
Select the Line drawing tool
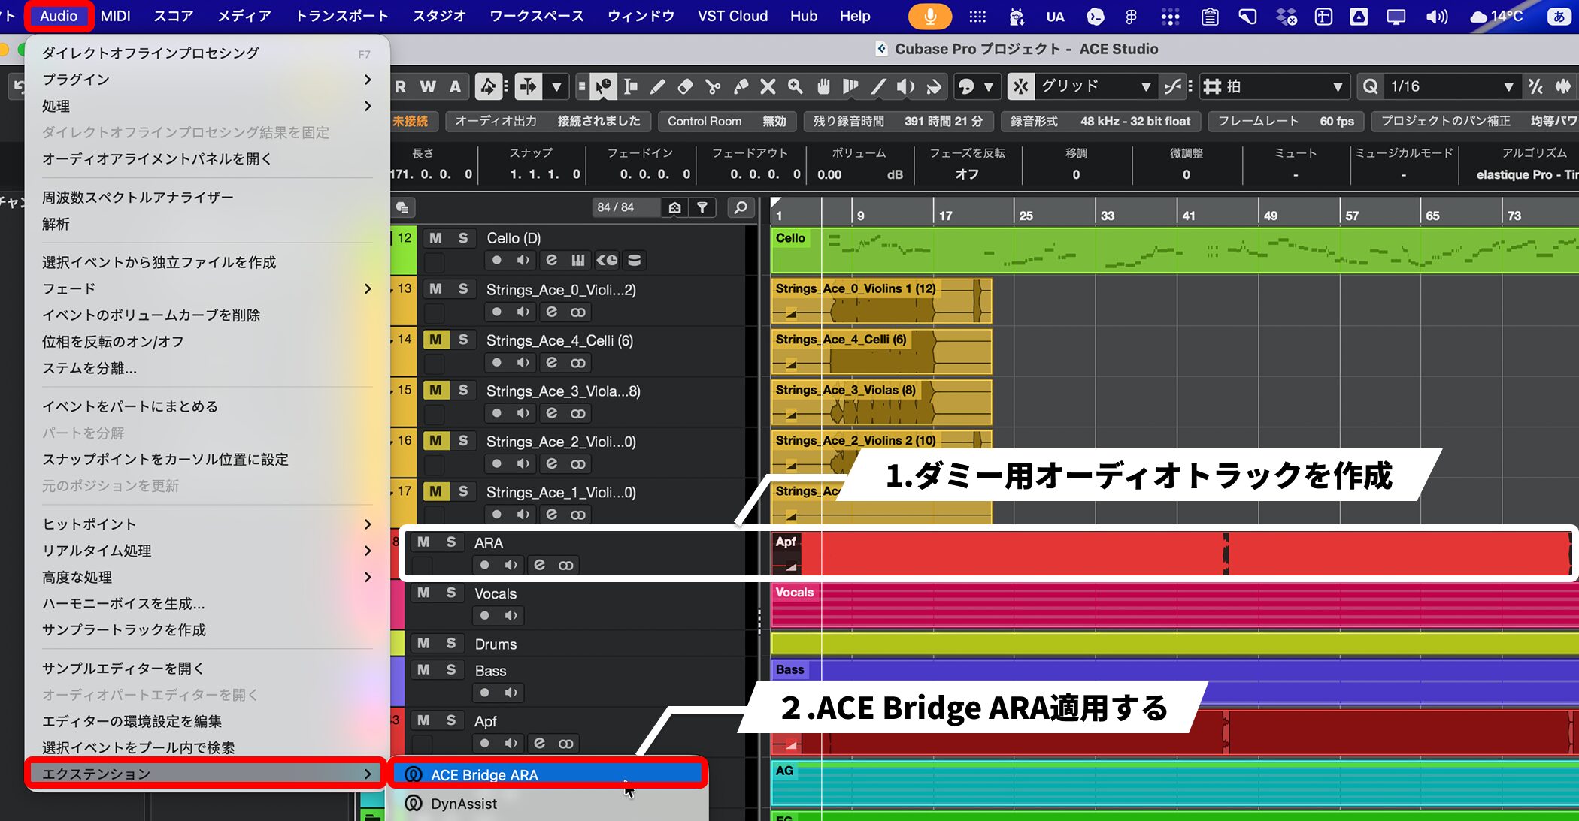pos(878,87)
